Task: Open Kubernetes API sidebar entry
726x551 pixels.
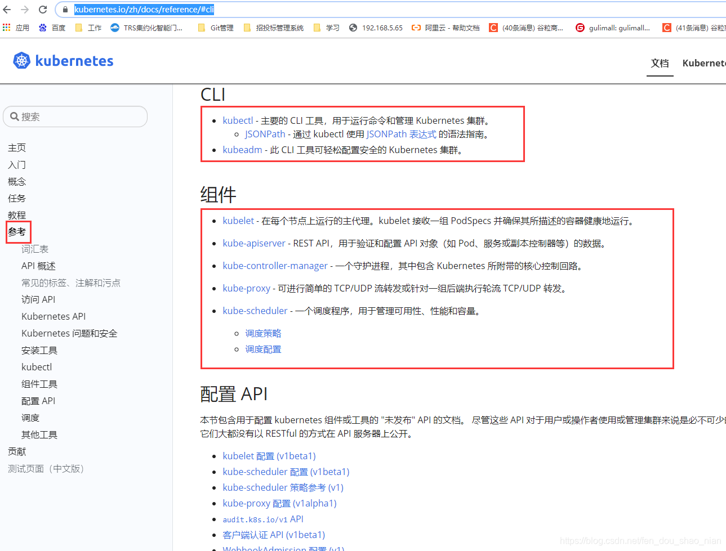Action: [x=54, y=316]
